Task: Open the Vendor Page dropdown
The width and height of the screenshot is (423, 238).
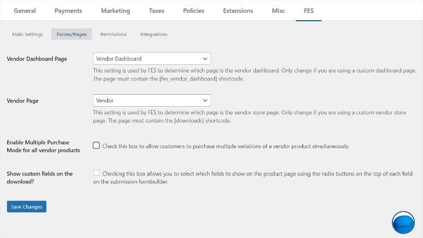Action: point(152,100)
